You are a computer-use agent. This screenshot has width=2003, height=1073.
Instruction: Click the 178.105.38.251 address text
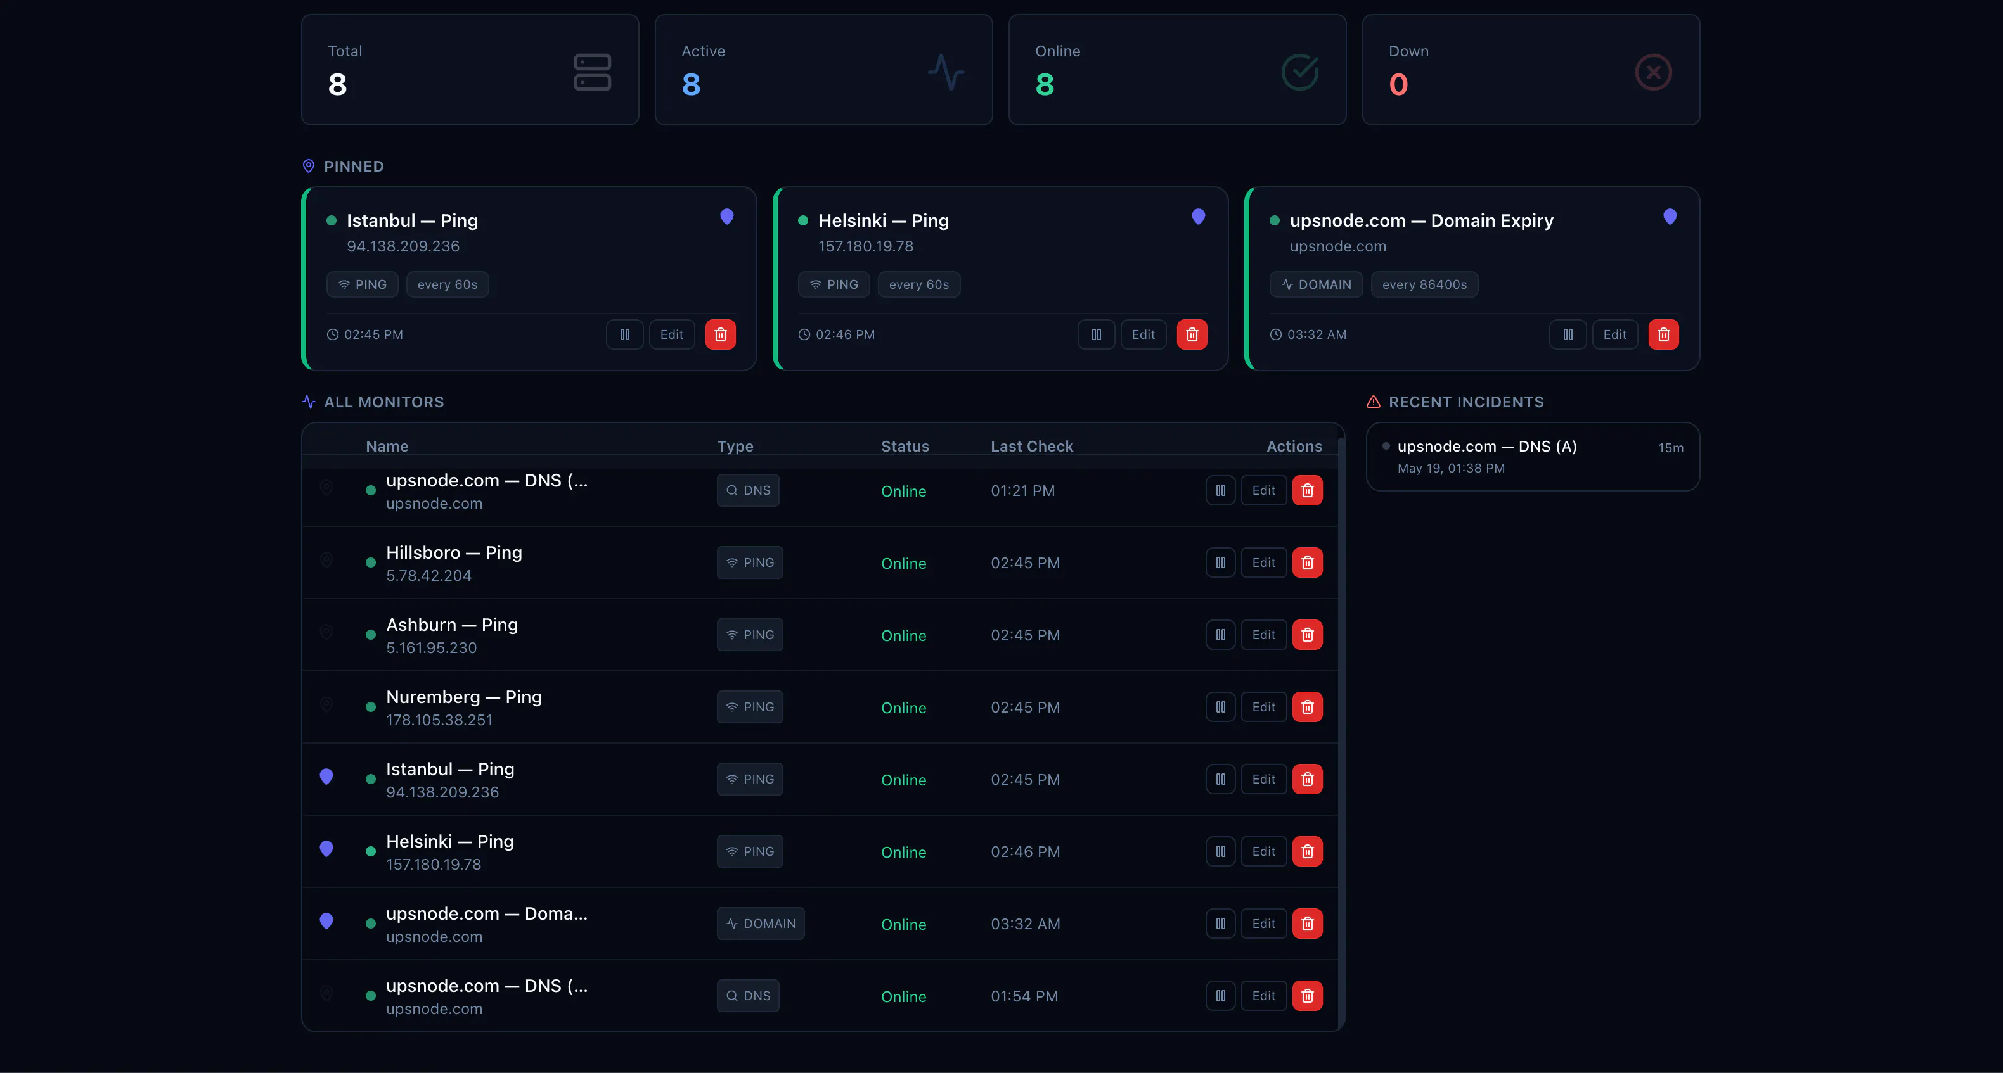point(439,720)
